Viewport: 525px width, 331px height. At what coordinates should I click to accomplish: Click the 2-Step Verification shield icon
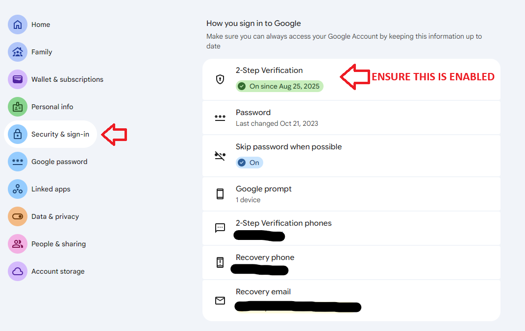coord(220,79)
